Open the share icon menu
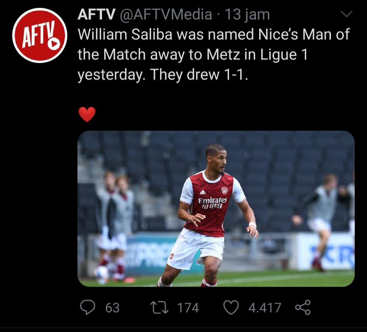 pos(303,307)
